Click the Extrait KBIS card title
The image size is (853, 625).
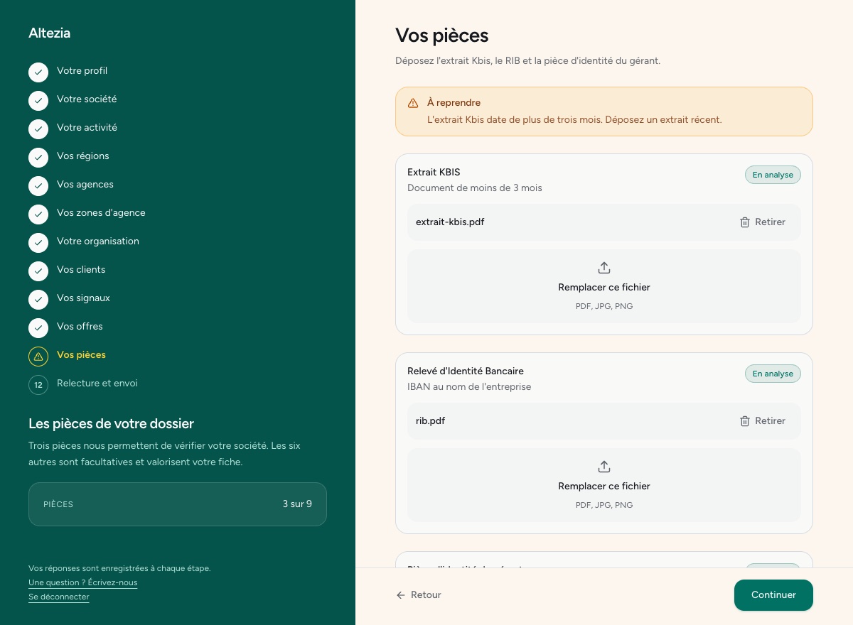(434, 172)
